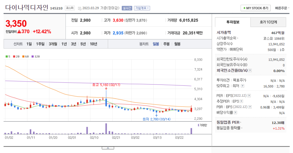Click the last volume bar after 03/22
293x153 pixels.
pyautogui.click(x=191, y=131)
